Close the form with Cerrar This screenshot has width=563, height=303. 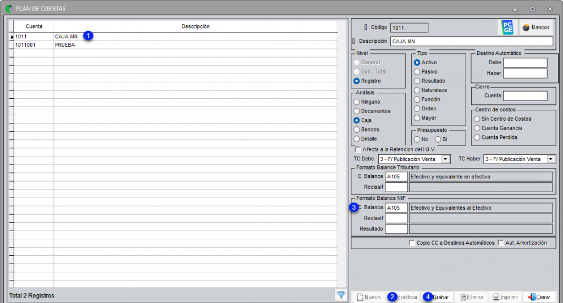539,298
